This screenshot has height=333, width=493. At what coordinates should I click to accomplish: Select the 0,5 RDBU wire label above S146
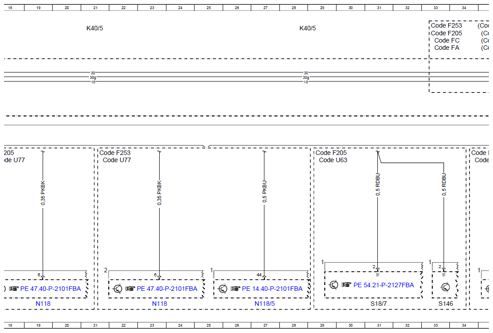point(444,184)
